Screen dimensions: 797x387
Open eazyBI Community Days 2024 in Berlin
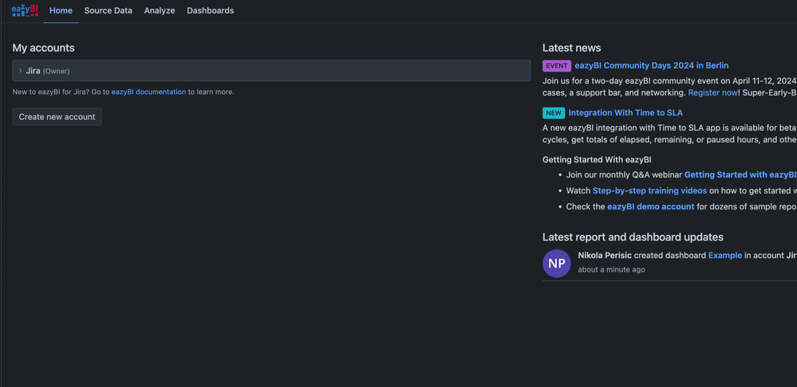click(652, 65)
